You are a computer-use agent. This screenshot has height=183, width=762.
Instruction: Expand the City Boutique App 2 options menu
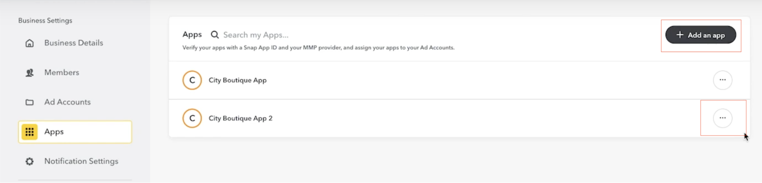pyautogui.click(x=722, y=118)
